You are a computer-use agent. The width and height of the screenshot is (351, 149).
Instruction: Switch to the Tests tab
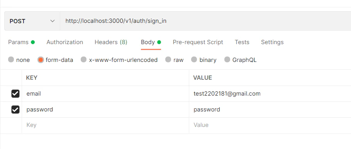(242, 42)
